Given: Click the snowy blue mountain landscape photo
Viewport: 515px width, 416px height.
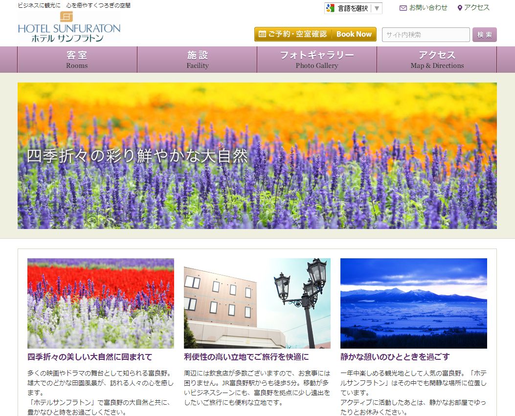Looking at the screenshot, I should tap(413, 303).
